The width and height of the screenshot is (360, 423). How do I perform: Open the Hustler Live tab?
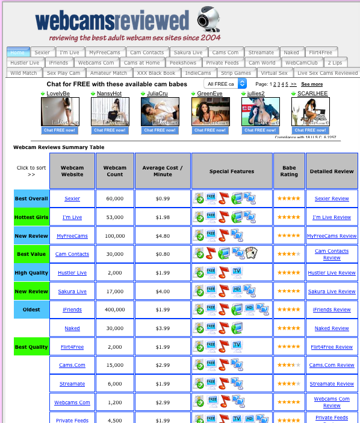[25, 63]
